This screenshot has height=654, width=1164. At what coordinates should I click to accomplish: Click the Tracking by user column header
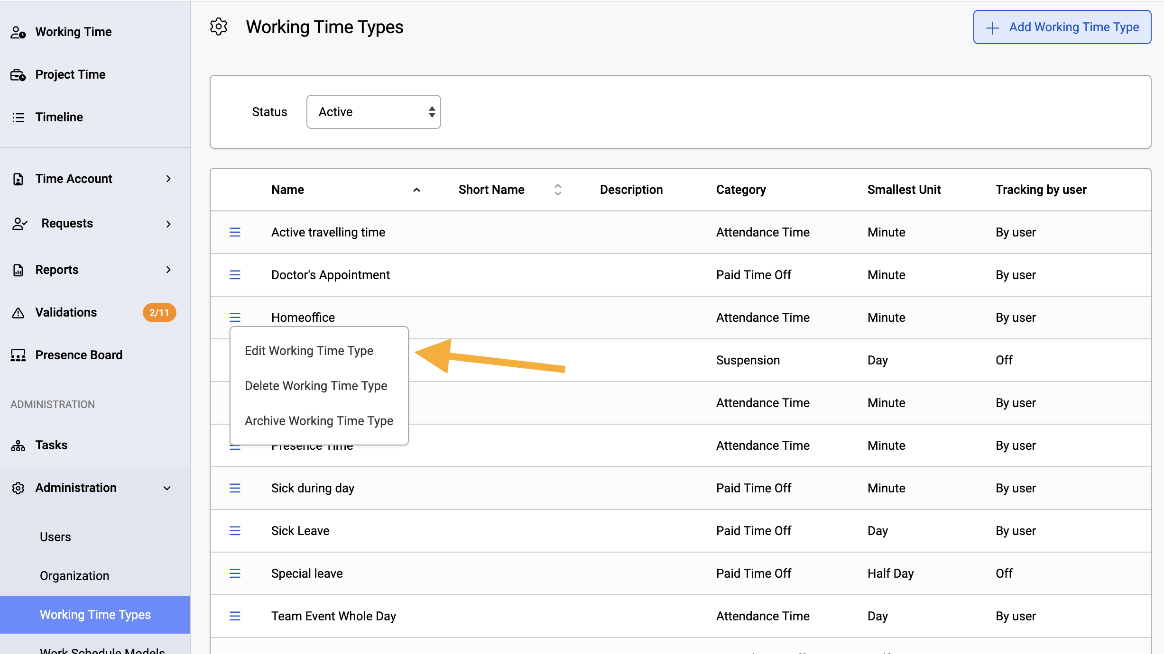(x=1041, y=190)
